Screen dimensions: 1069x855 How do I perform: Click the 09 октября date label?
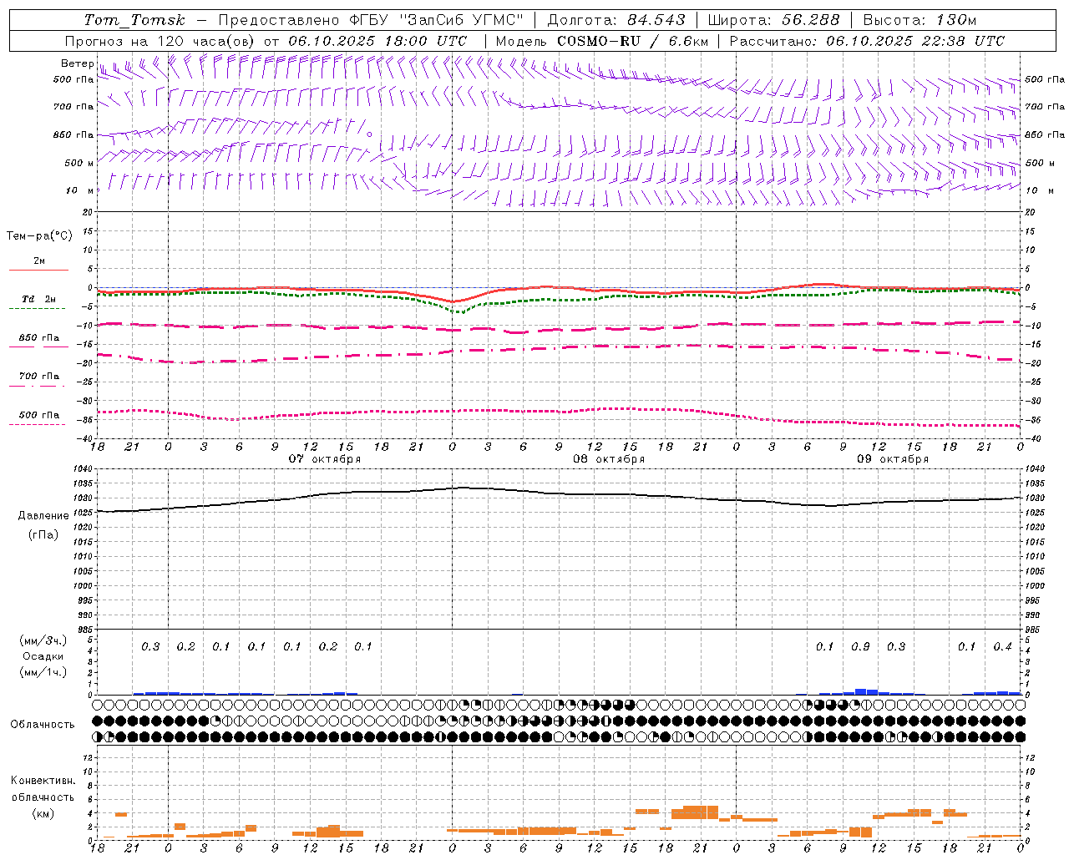coord(893,459)
